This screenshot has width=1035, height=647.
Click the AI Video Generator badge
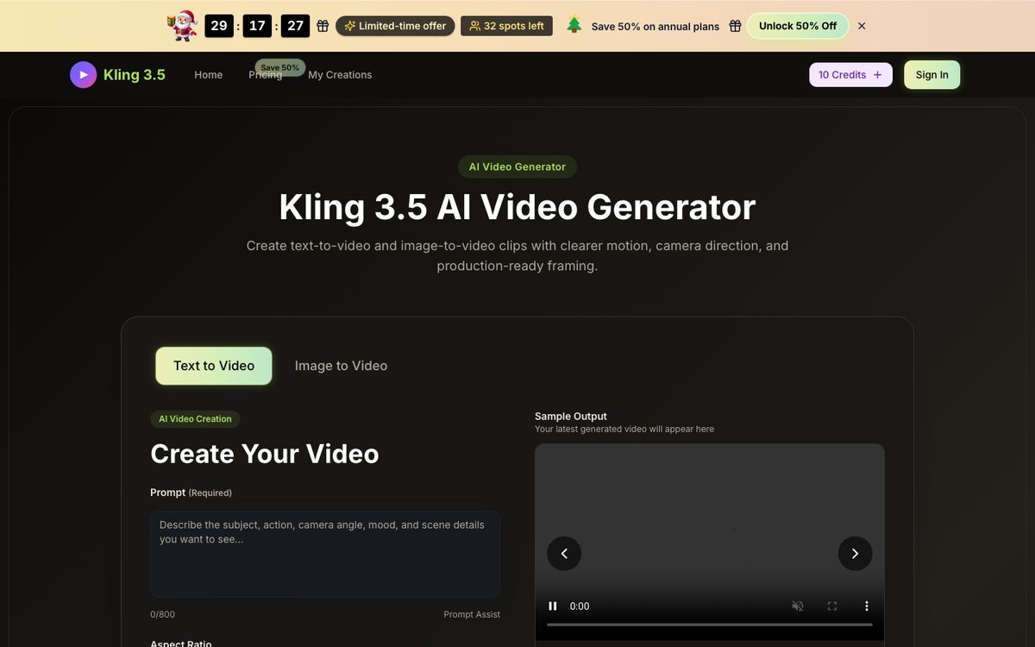(x=517, y=166)
